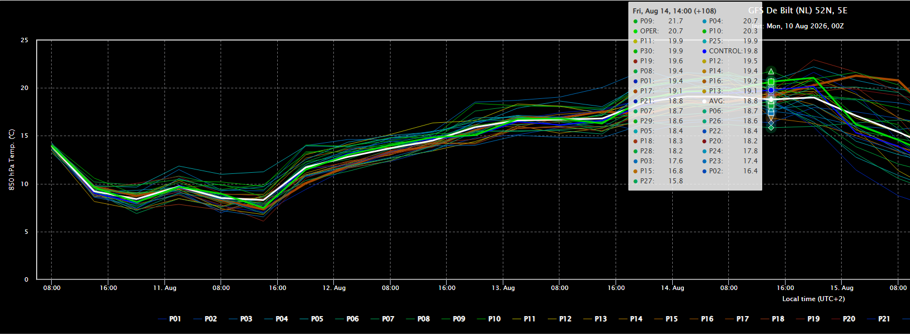The height and width of the screenshot is (335, 910).
Task: Click the green square OPER data marker
Action: point(771,82)
